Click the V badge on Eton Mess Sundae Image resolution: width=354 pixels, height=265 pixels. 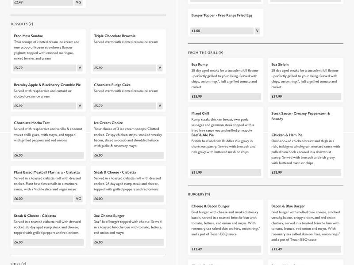coord(80,68)
